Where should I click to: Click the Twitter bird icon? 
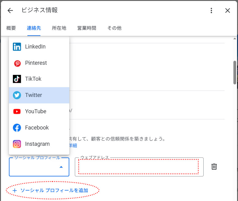pyautogui.click(x=17, y=95)
